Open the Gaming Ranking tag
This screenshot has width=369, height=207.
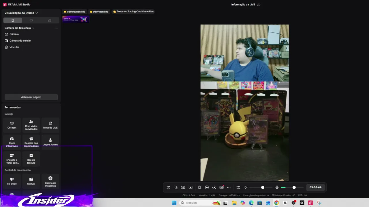pyautogui.click(x=75, y=12)
